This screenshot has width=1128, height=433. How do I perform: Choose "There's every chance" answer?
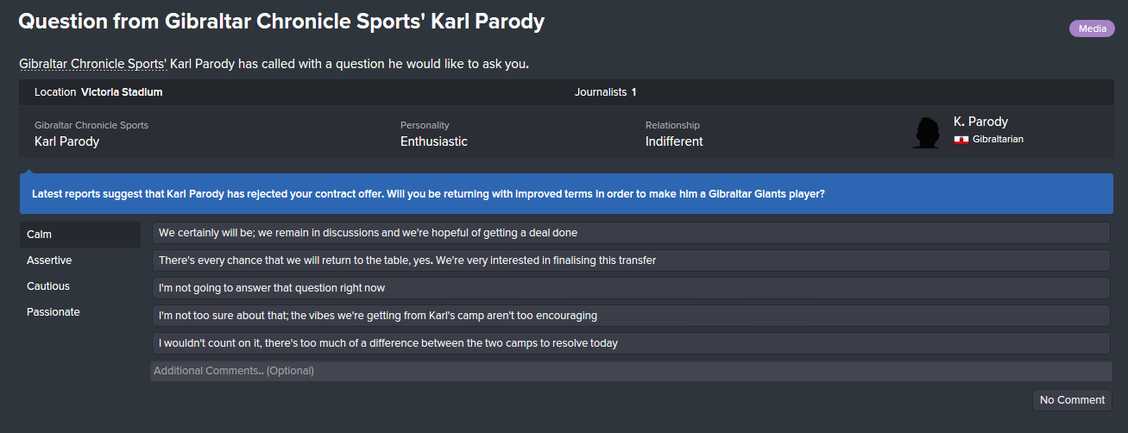[x=630, y=260]
